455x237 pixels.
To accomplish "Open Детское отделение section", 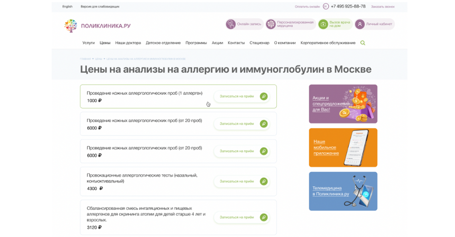I will [x=163, y=43].
